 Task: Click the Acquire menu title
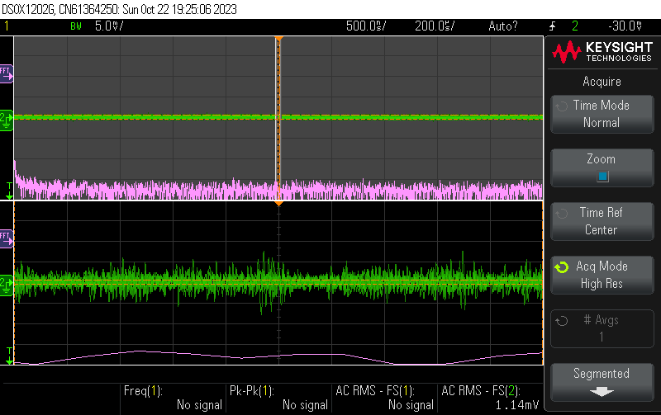click(602, 81)
